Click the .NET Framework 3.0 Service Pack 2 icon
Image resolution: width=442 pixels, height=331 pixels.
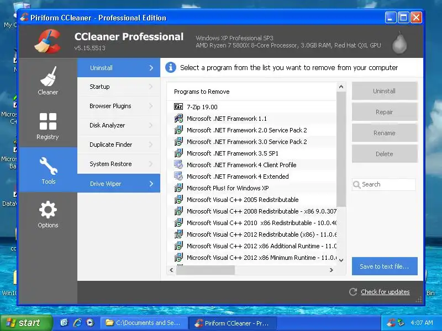pyautogui.click(x=178, y=141)
